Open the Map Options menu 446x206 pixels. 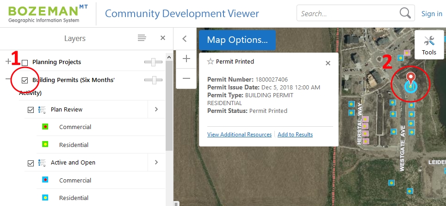click(x=237, y=40)
